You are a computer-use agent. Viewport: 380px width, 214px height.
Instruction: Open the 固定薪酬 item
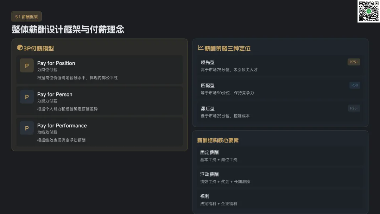click(280, 156)
